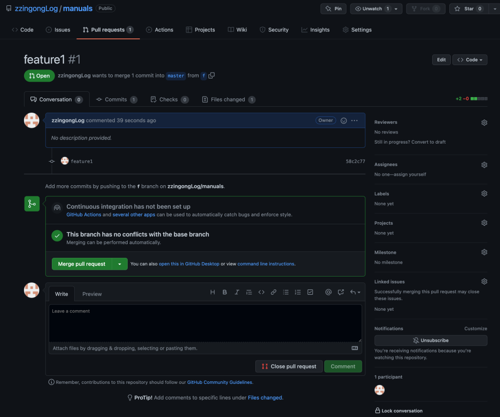Open the Unwatch notification dropdown

click(376, 9)
